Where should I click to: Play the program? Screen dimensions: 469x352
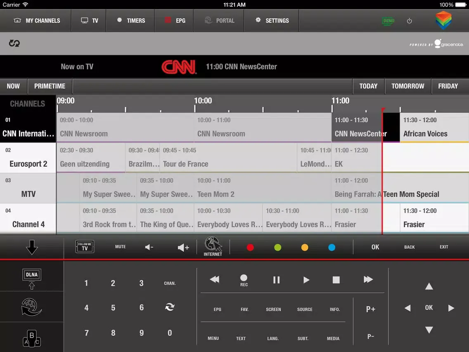coord(306,280)
